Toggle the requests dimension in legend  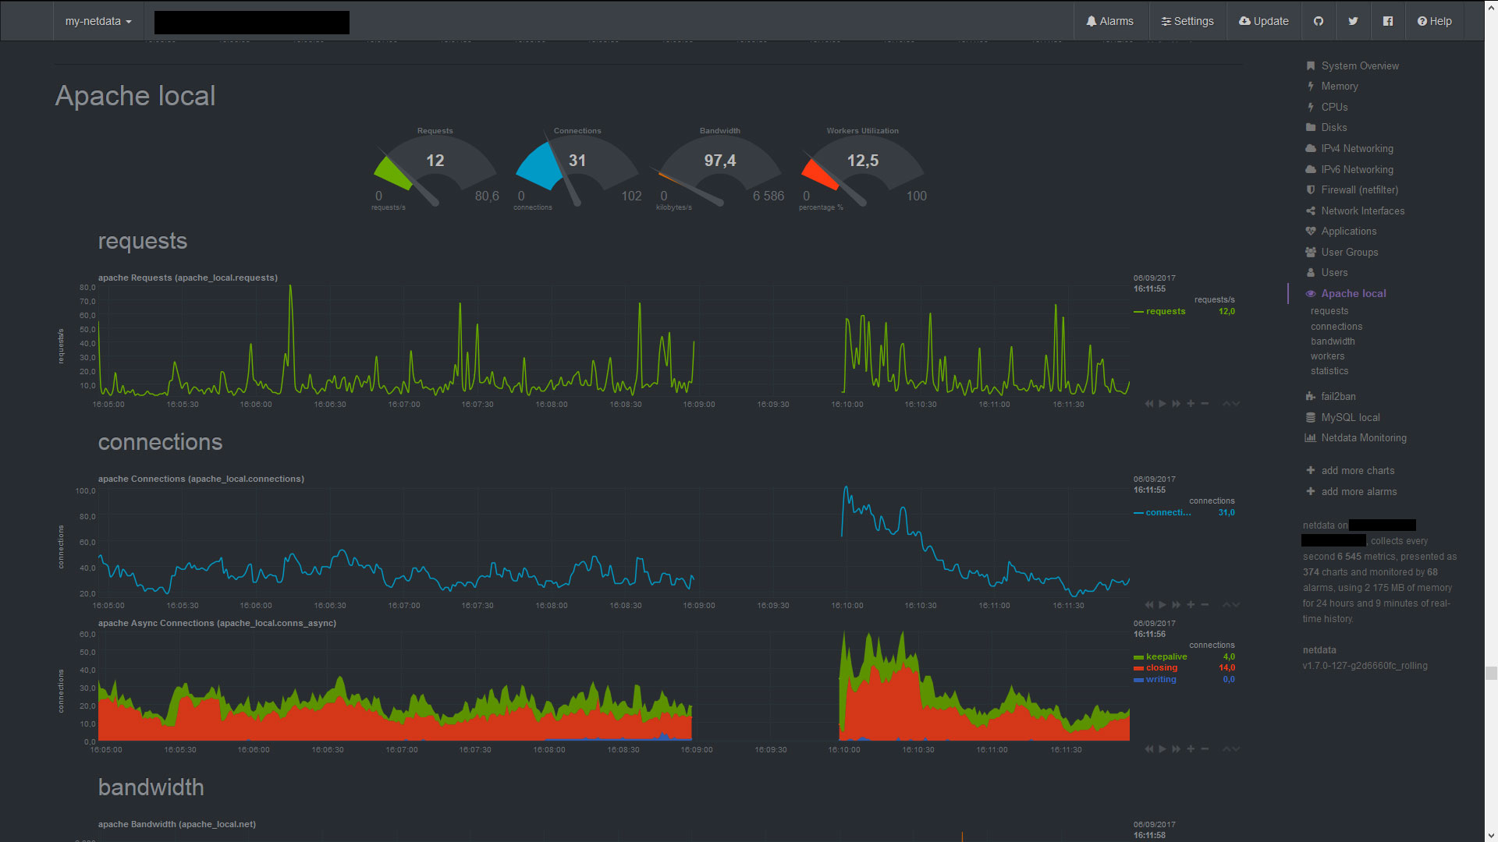click(1165, 312)
